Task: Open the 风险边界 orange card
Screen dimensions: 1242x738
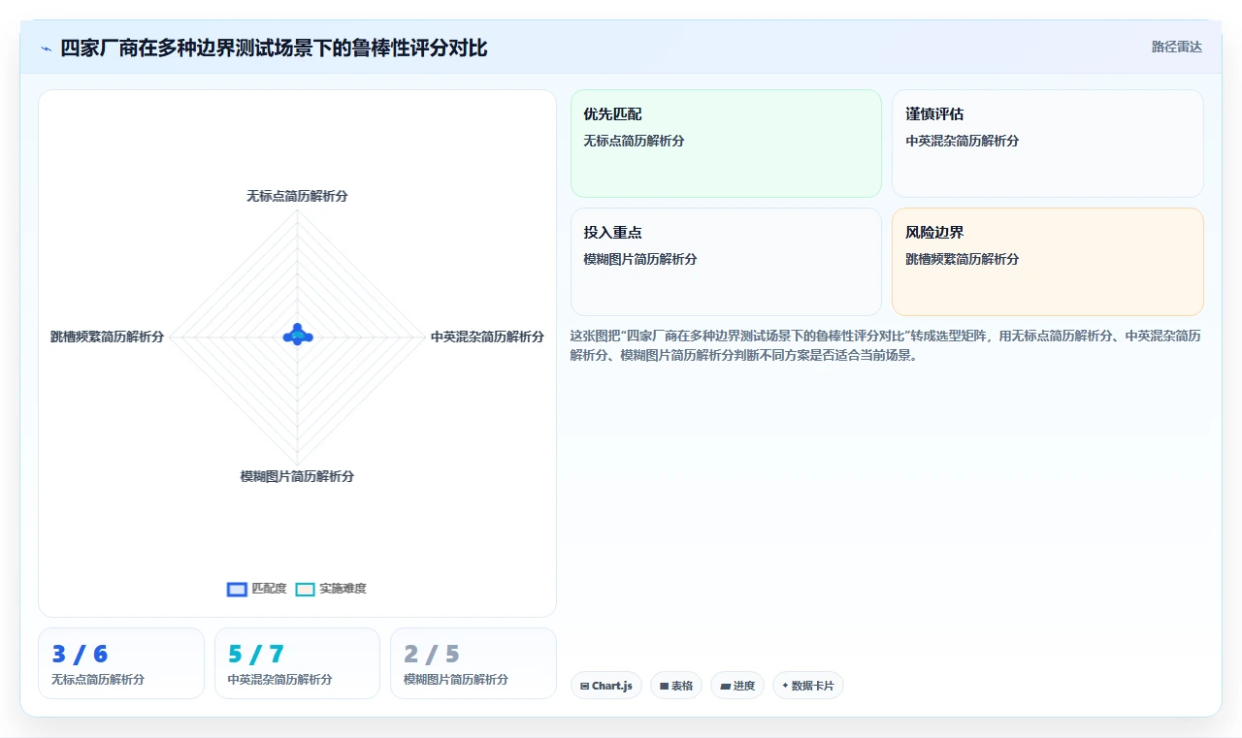Action: (x=1048, y=262)
